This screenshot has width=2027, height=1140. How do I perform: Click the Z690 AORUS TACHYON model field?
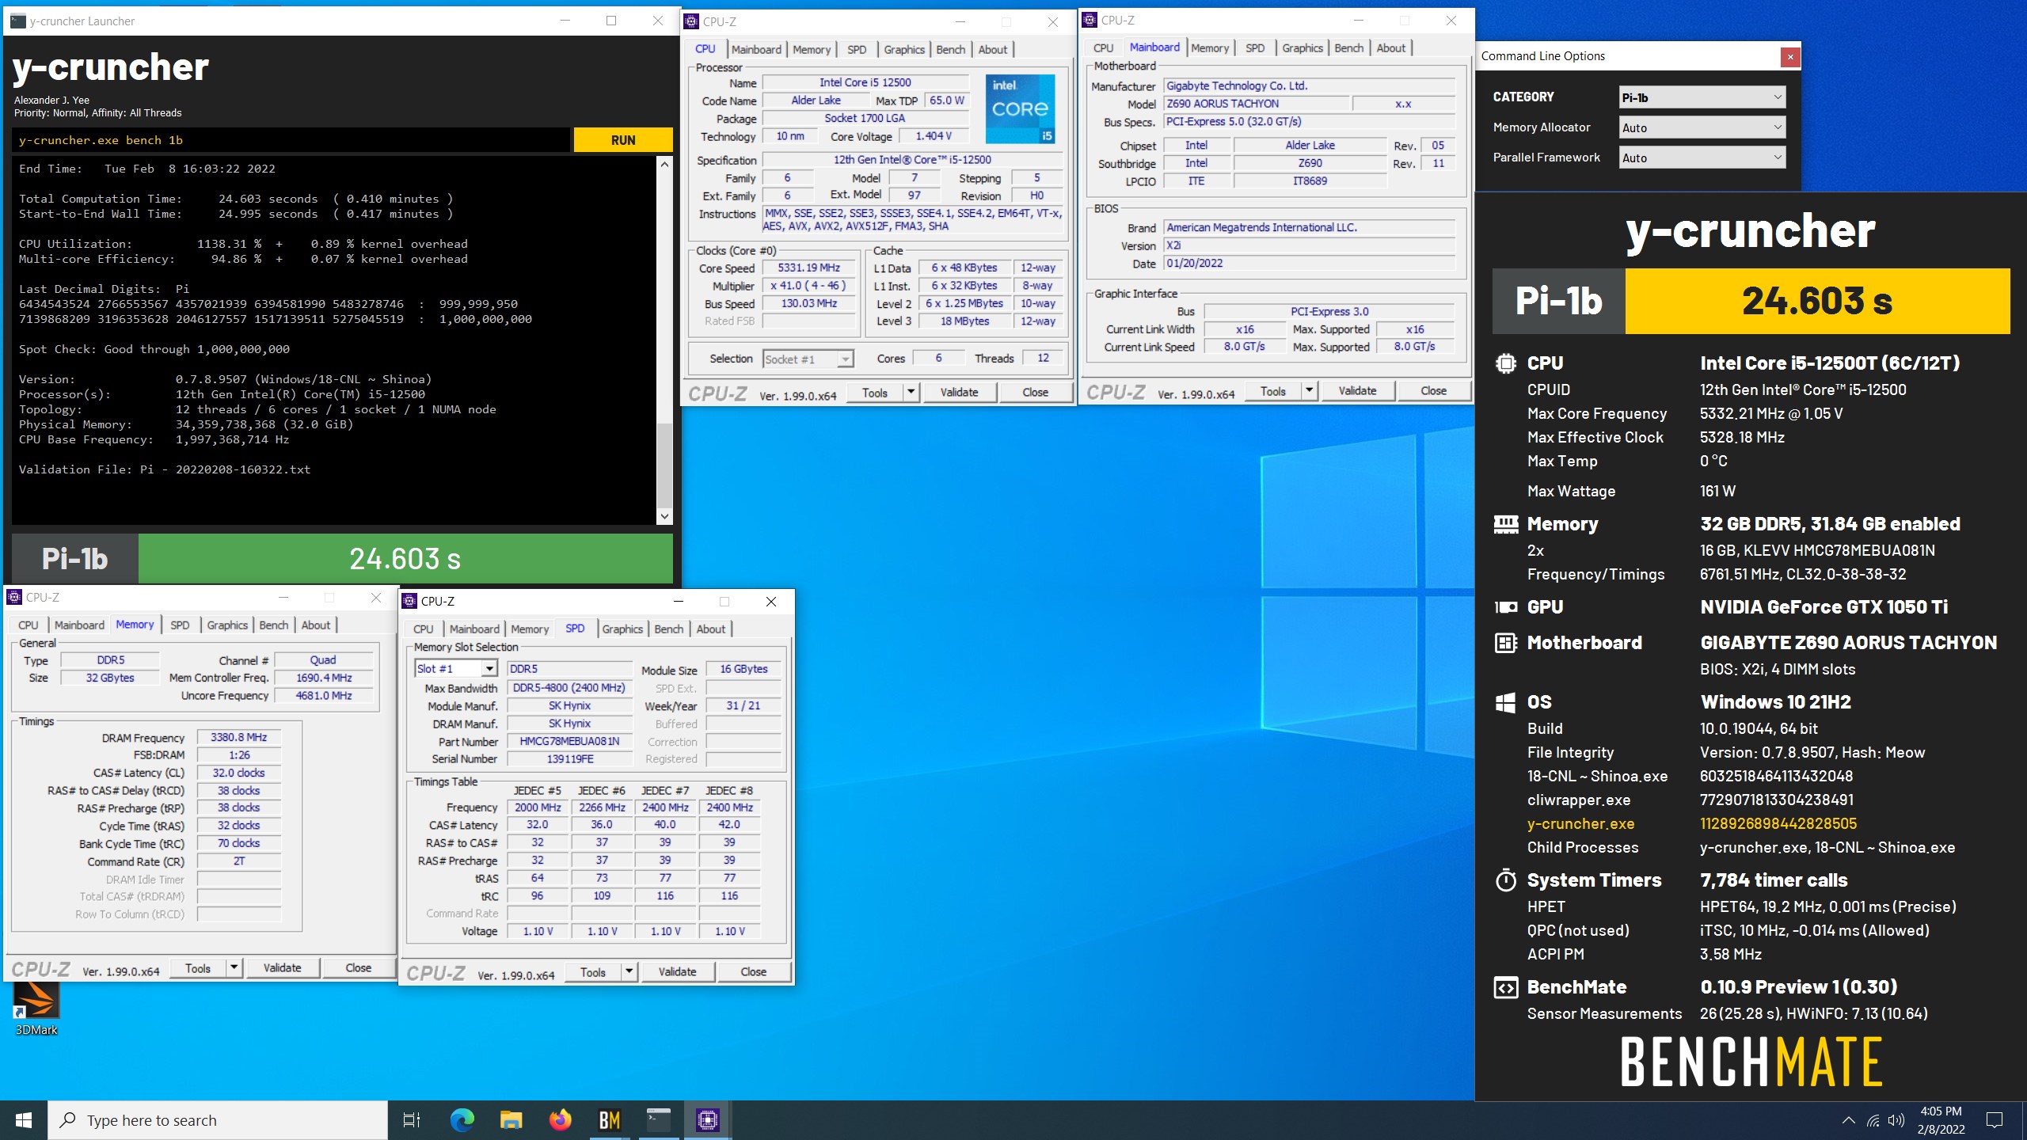click(x=1256, y=104)
